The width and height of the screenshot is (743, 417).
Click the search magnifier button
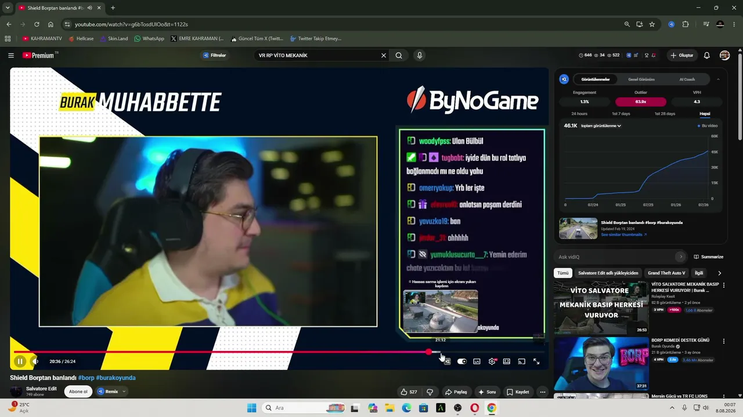coord(399,56)
